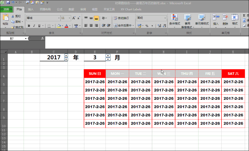Click the insert function fx button
249x151 pixels.
click(x=42, y=38)
